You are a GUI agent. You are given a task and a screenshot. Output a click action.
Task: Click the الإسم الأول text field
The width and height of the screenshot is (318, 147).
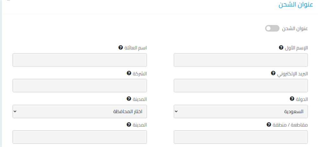[241, 60]
